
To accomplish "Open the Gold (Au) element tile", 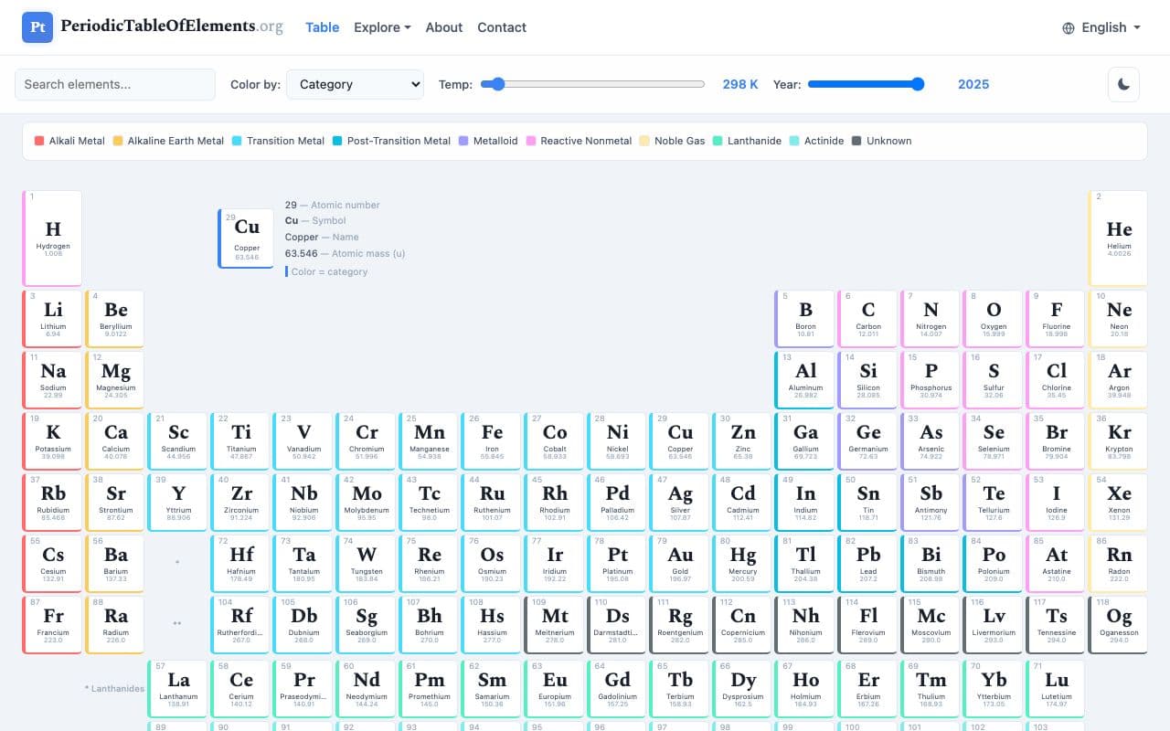I will click(679, 562).
